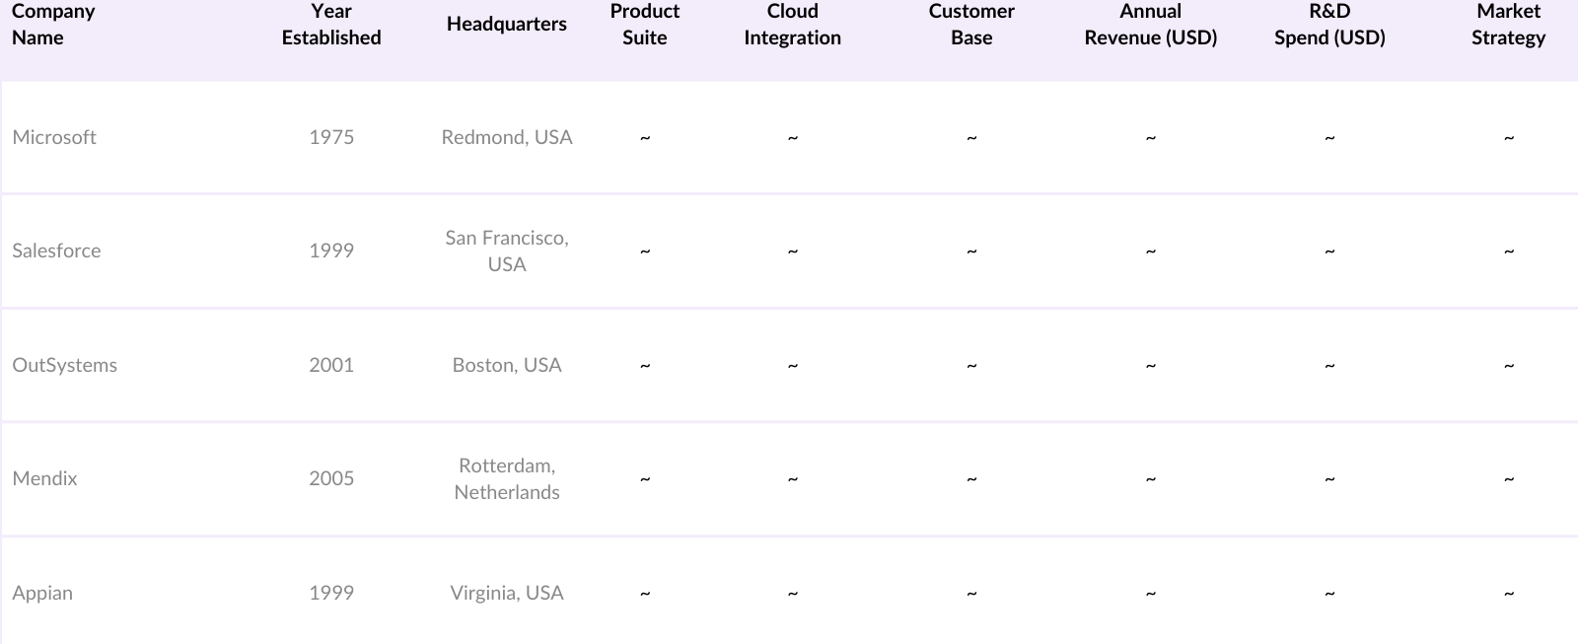The height and width of the screenshot is (644, 1578).
Task: Click Microsoft's empty Market Strategy cell
Action: click(x=1508, y=137)
